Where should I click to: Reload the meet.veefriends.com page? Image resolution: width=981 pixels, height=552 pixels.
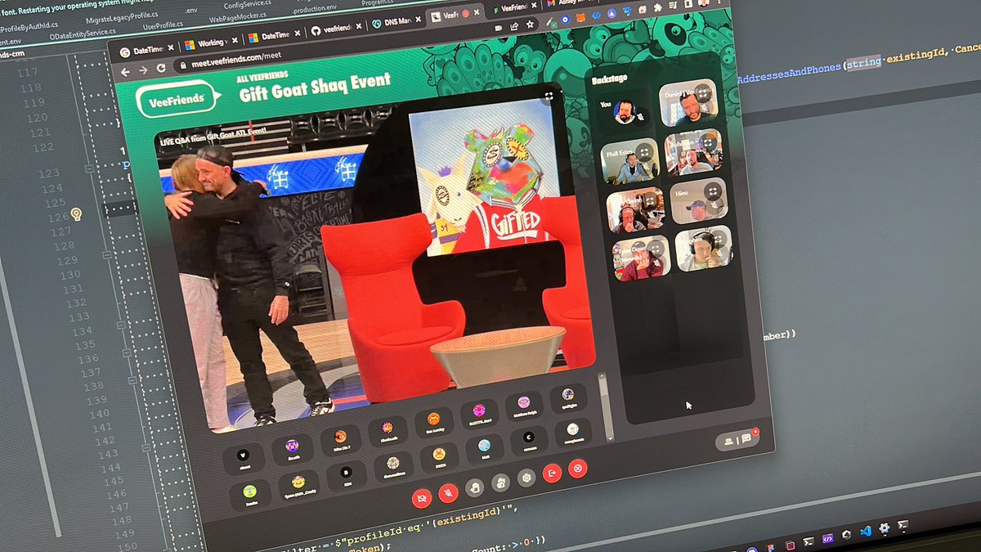[x=162, y=68]
